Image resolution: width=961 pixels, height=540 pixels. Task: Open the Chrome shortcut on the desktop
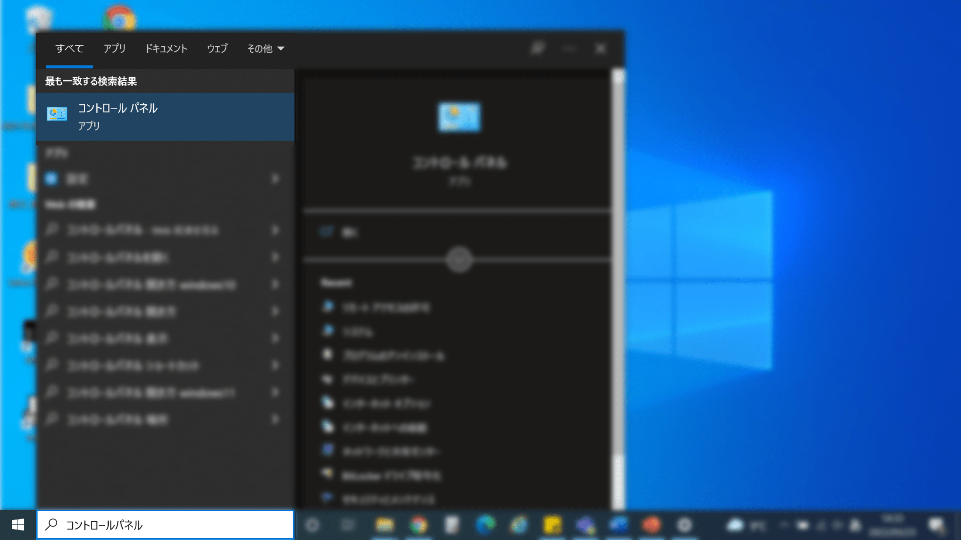(119, 17)
